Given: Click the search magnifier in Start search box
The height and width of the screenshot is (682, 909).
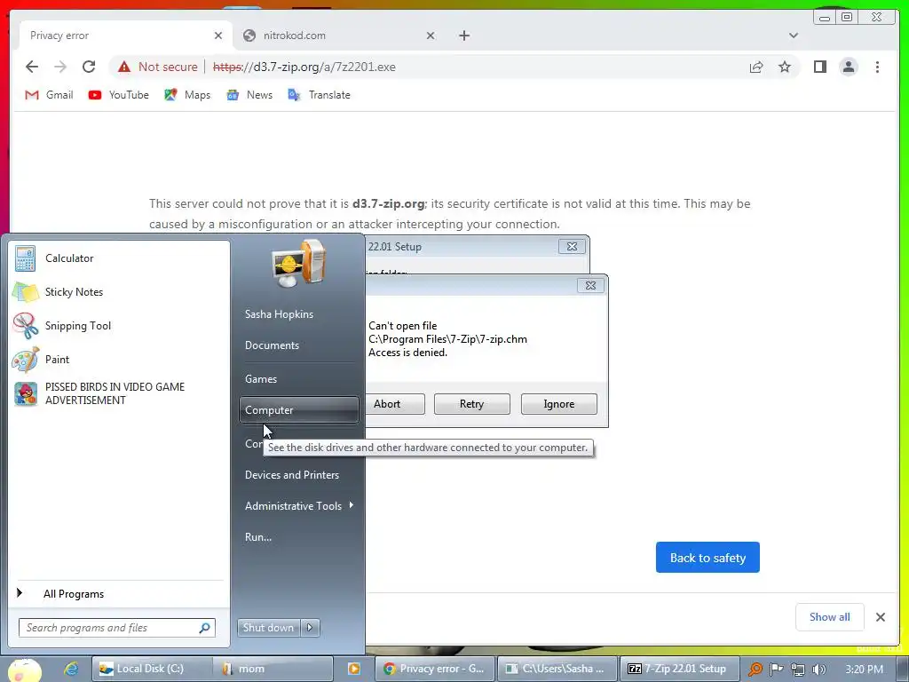Looking at the screenshot, I should coord(205,628).
